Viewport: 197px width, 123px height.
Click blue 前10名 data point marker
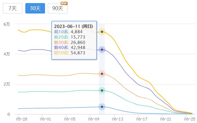tap(102, 107)
